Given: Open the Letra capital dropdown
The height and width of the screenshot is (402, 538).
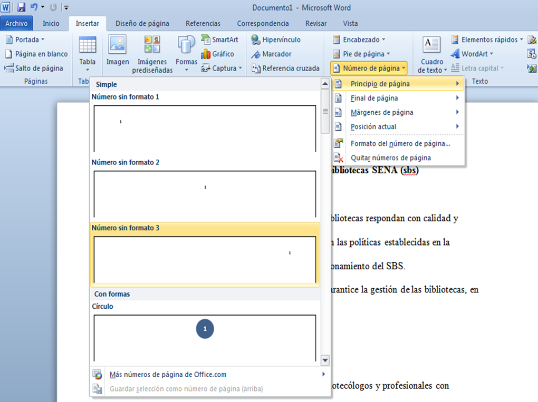Looking at the screenshot, I should pos(477,68).
